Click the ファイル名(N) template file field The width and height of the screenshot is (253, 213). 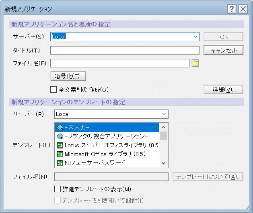pyautogui.click(x=111, y=177)
